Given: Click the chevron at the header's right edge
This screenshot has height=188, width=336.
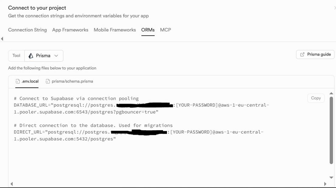Looking at the screenshot, I should [x=334, y=8].
